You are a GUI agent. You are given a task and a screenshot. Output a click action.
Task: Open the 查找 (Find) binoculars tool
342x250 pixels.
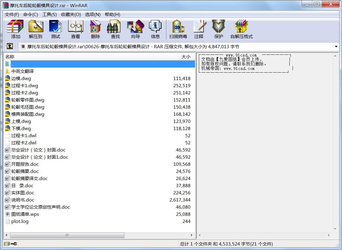pyautogui.click(x=115, y=29)
